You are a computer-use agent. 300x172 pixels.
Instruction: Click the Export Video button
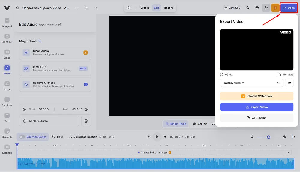coord(256,107)
